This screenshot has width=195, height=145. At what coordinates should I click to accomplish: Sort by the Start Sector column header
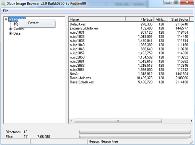pos(179,19)
